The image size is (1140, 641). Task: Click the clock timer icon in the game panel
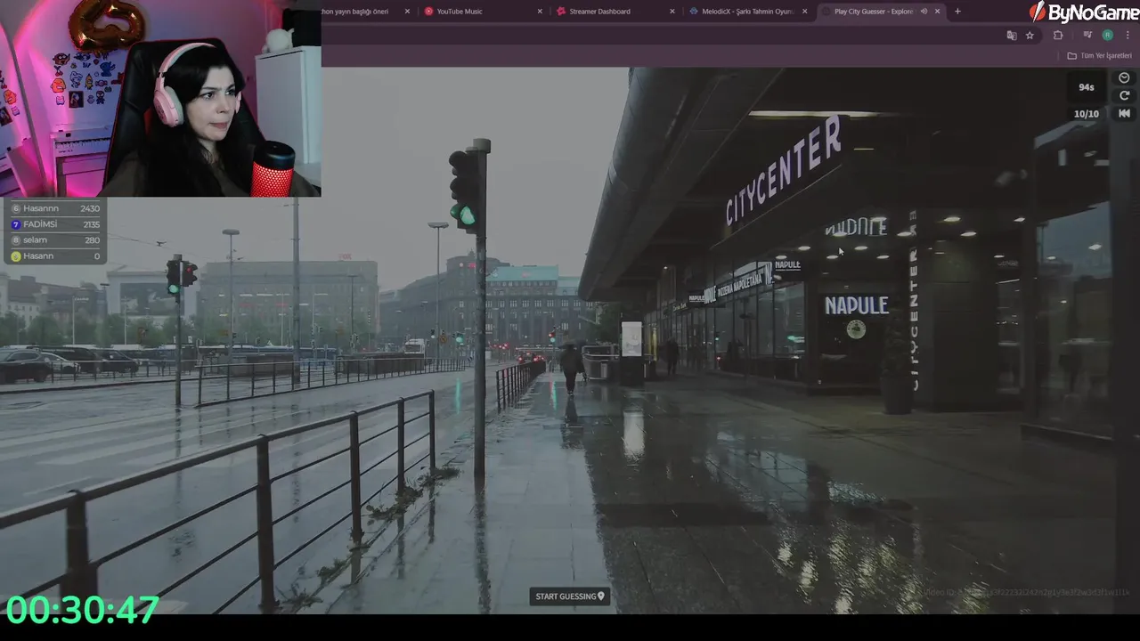pyautogui.click(x=1124, y=78)
